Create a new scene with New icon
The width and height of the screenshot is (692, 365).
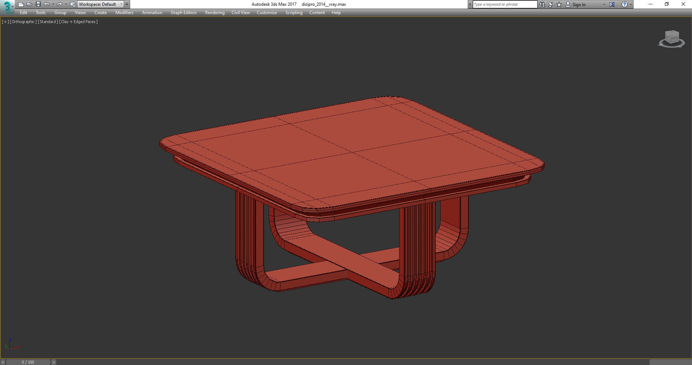pyautogui.click(x=21, y=4)
